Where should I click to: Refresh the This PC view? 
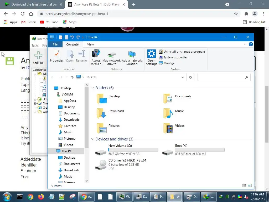190,77
